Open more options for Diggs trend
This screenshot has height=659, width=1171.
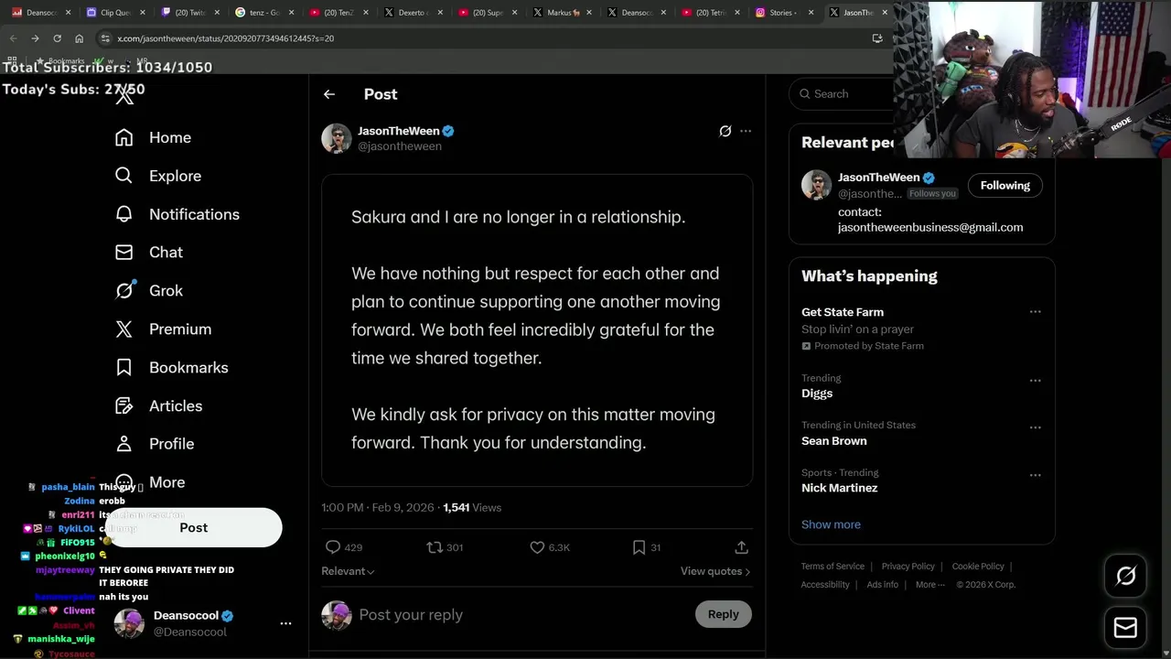pos(1035,380)
